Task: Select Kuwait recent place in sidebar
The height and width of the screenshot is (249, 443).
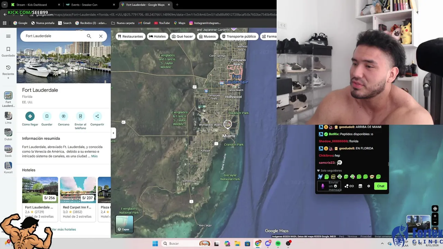Action: [x=8, y=168]
